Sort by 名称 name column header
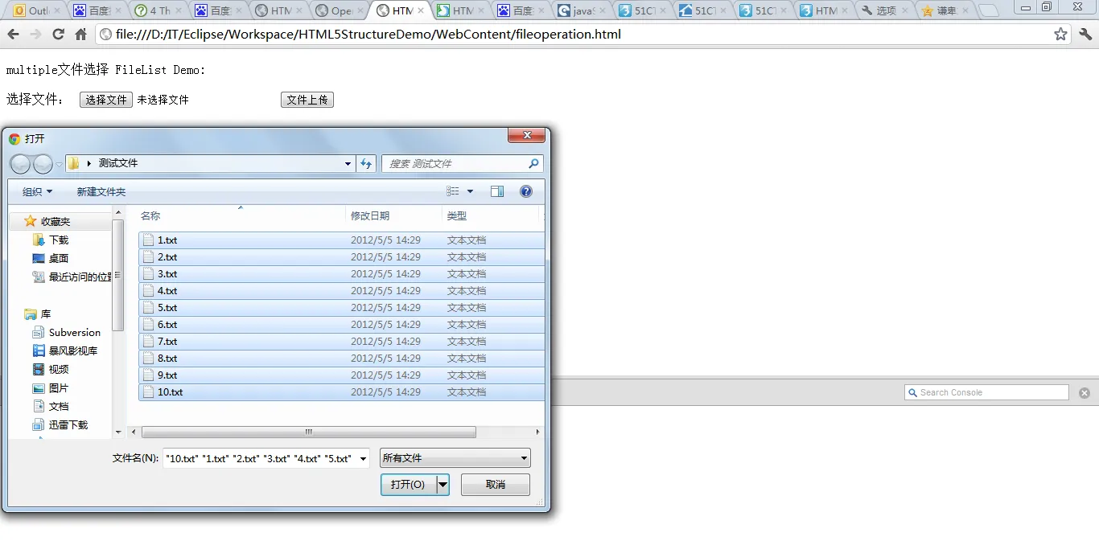1099x541 pixels. tap(241, 215)
